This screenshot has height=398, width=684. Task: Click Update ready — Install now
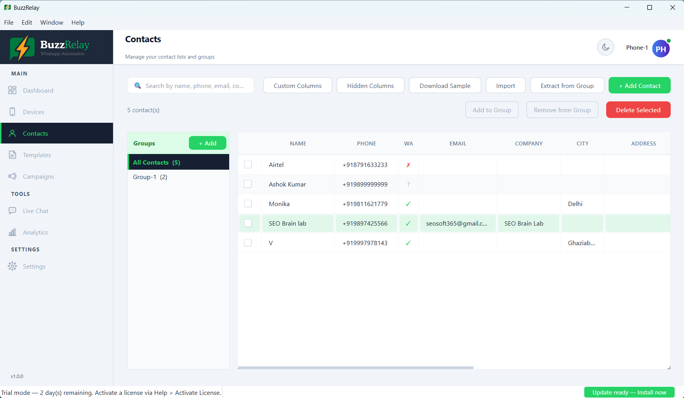(629, 392)
